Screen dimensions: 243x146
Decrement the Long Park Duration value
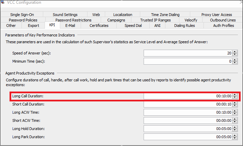click(234, 138)
